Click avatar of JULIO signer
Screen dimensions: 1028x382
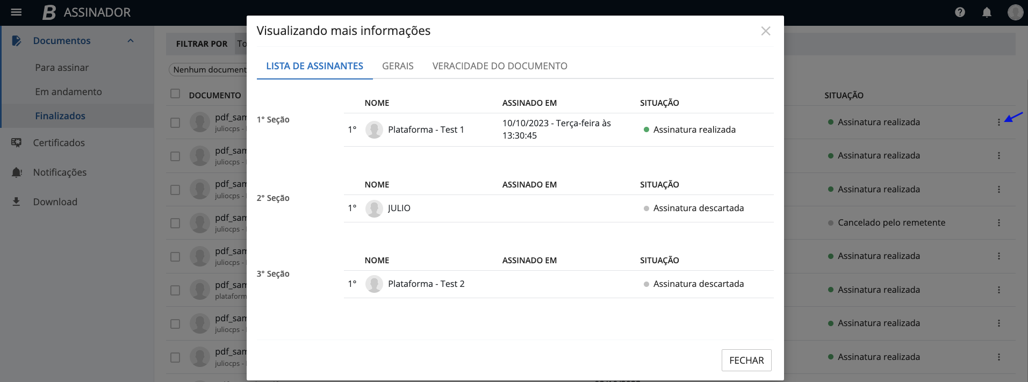pos(374,208)
